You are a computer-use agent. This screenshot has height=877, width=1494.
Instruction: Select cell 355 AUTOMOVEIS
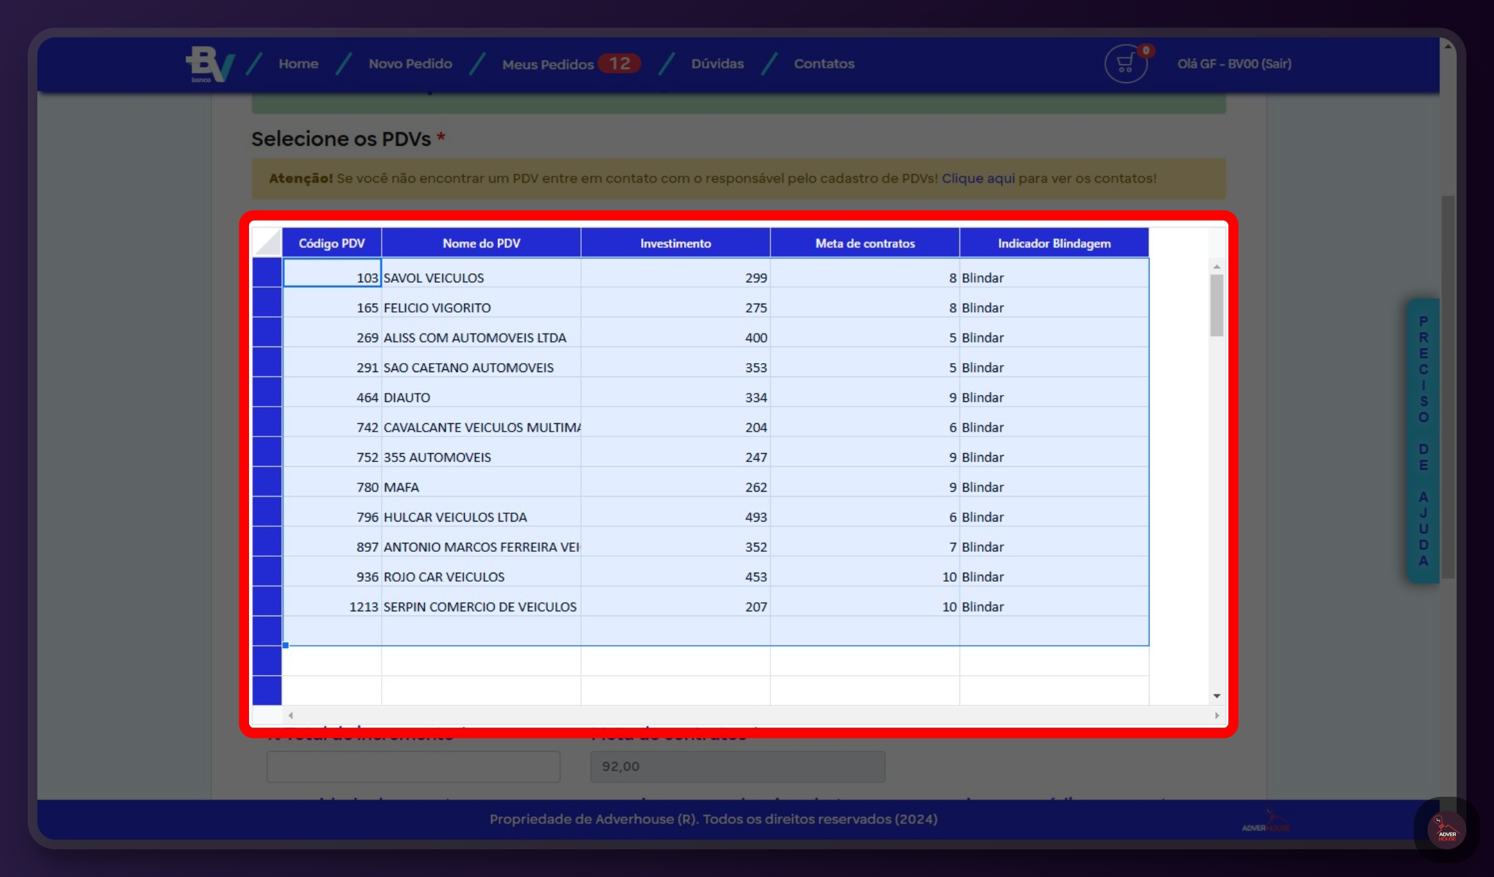point(481,452)
